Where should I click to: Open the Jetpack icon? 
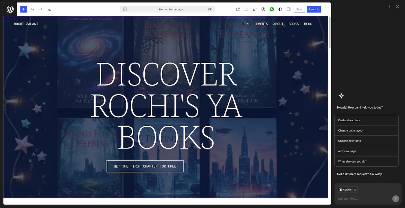(x=272, y=9)
